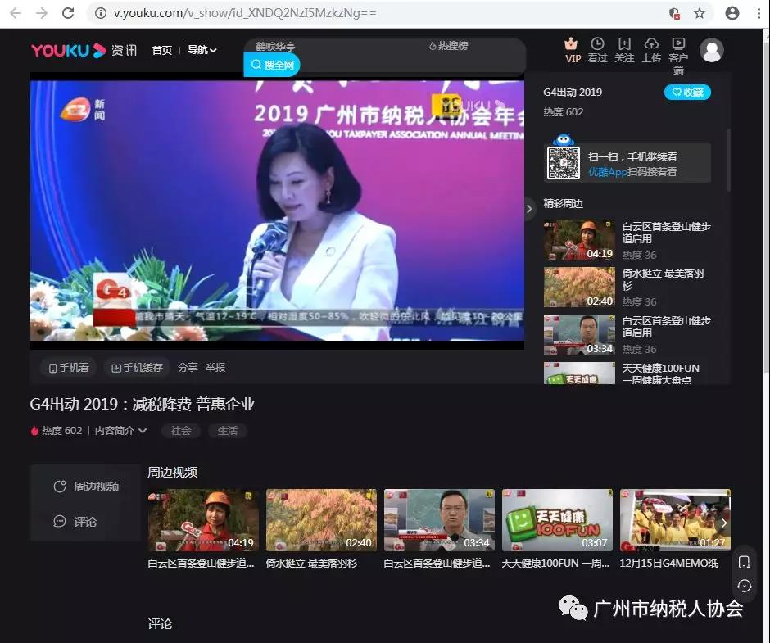
Task: Expand the 内容简介 description dropdown
Action: coord(120,431)
